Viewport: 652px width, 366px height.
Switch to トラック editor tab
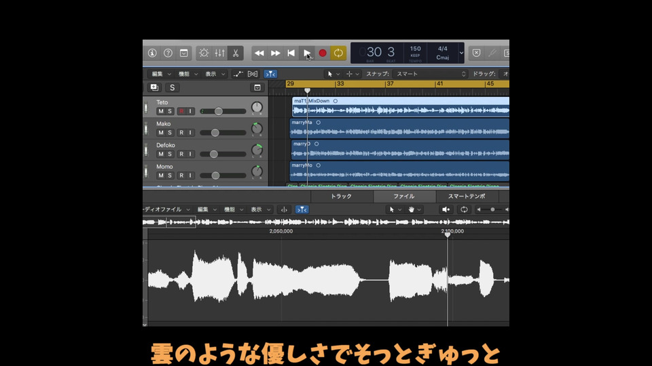tap(342, 197)
